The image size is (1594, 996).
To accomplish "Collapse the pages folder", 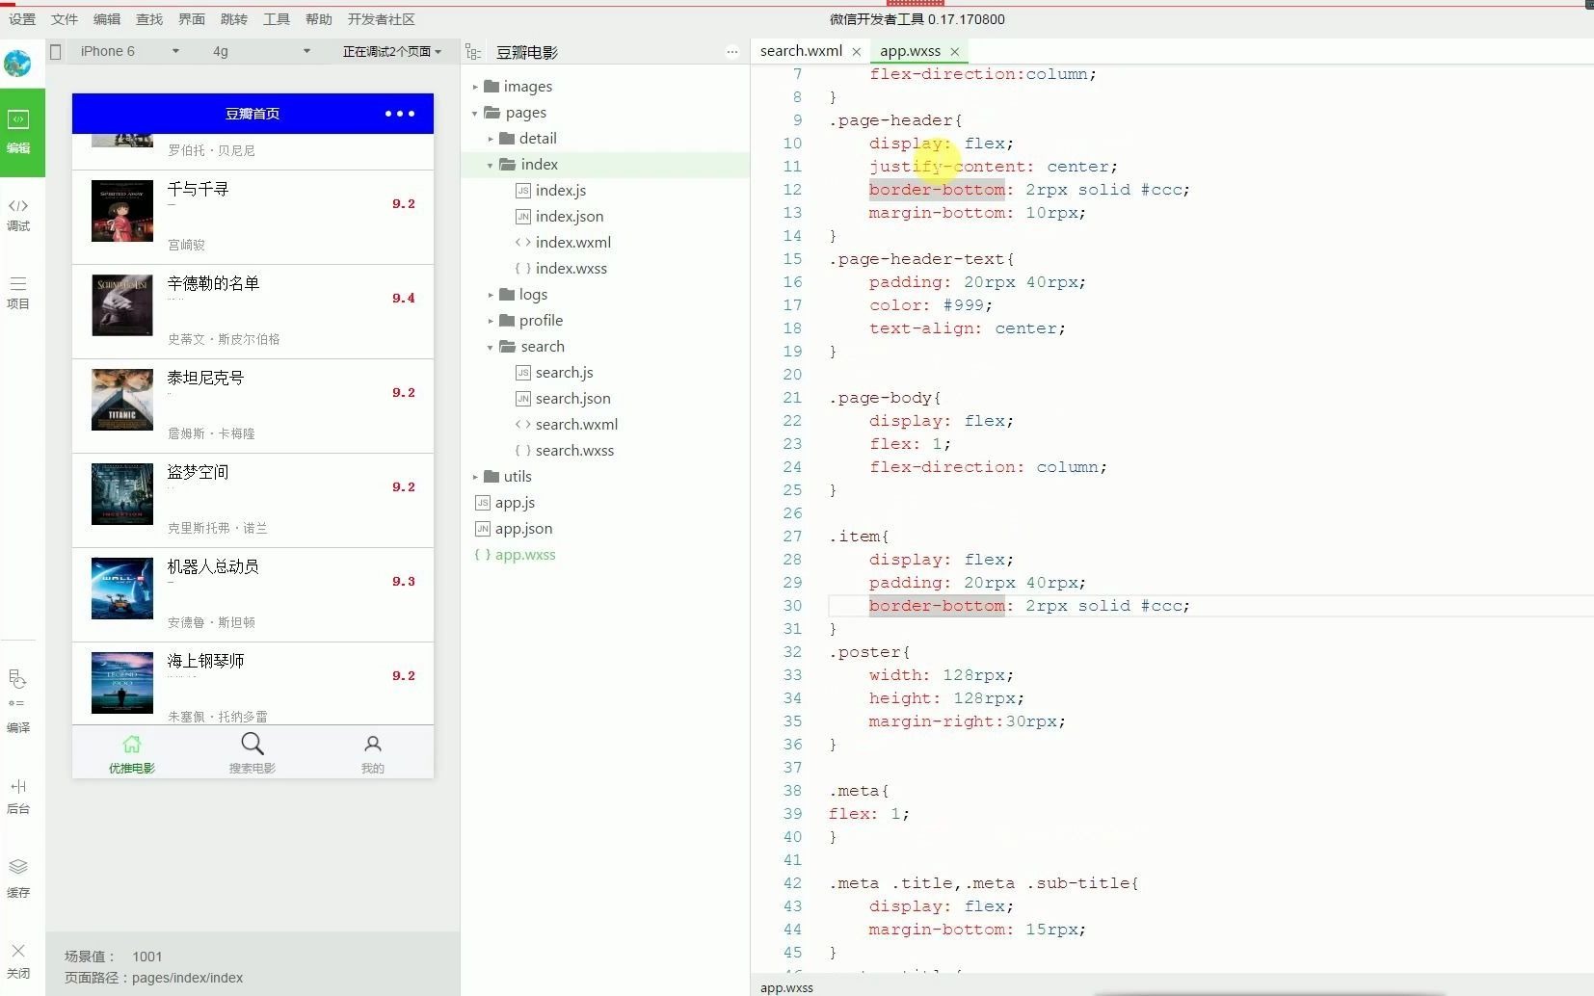I will point(475,113).
